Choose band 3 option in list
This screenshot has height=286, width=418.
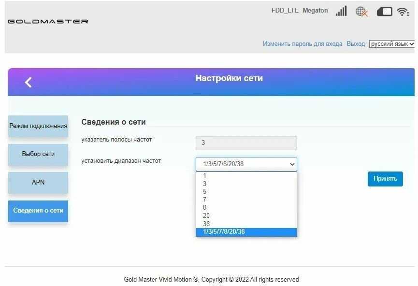(205, 184)
